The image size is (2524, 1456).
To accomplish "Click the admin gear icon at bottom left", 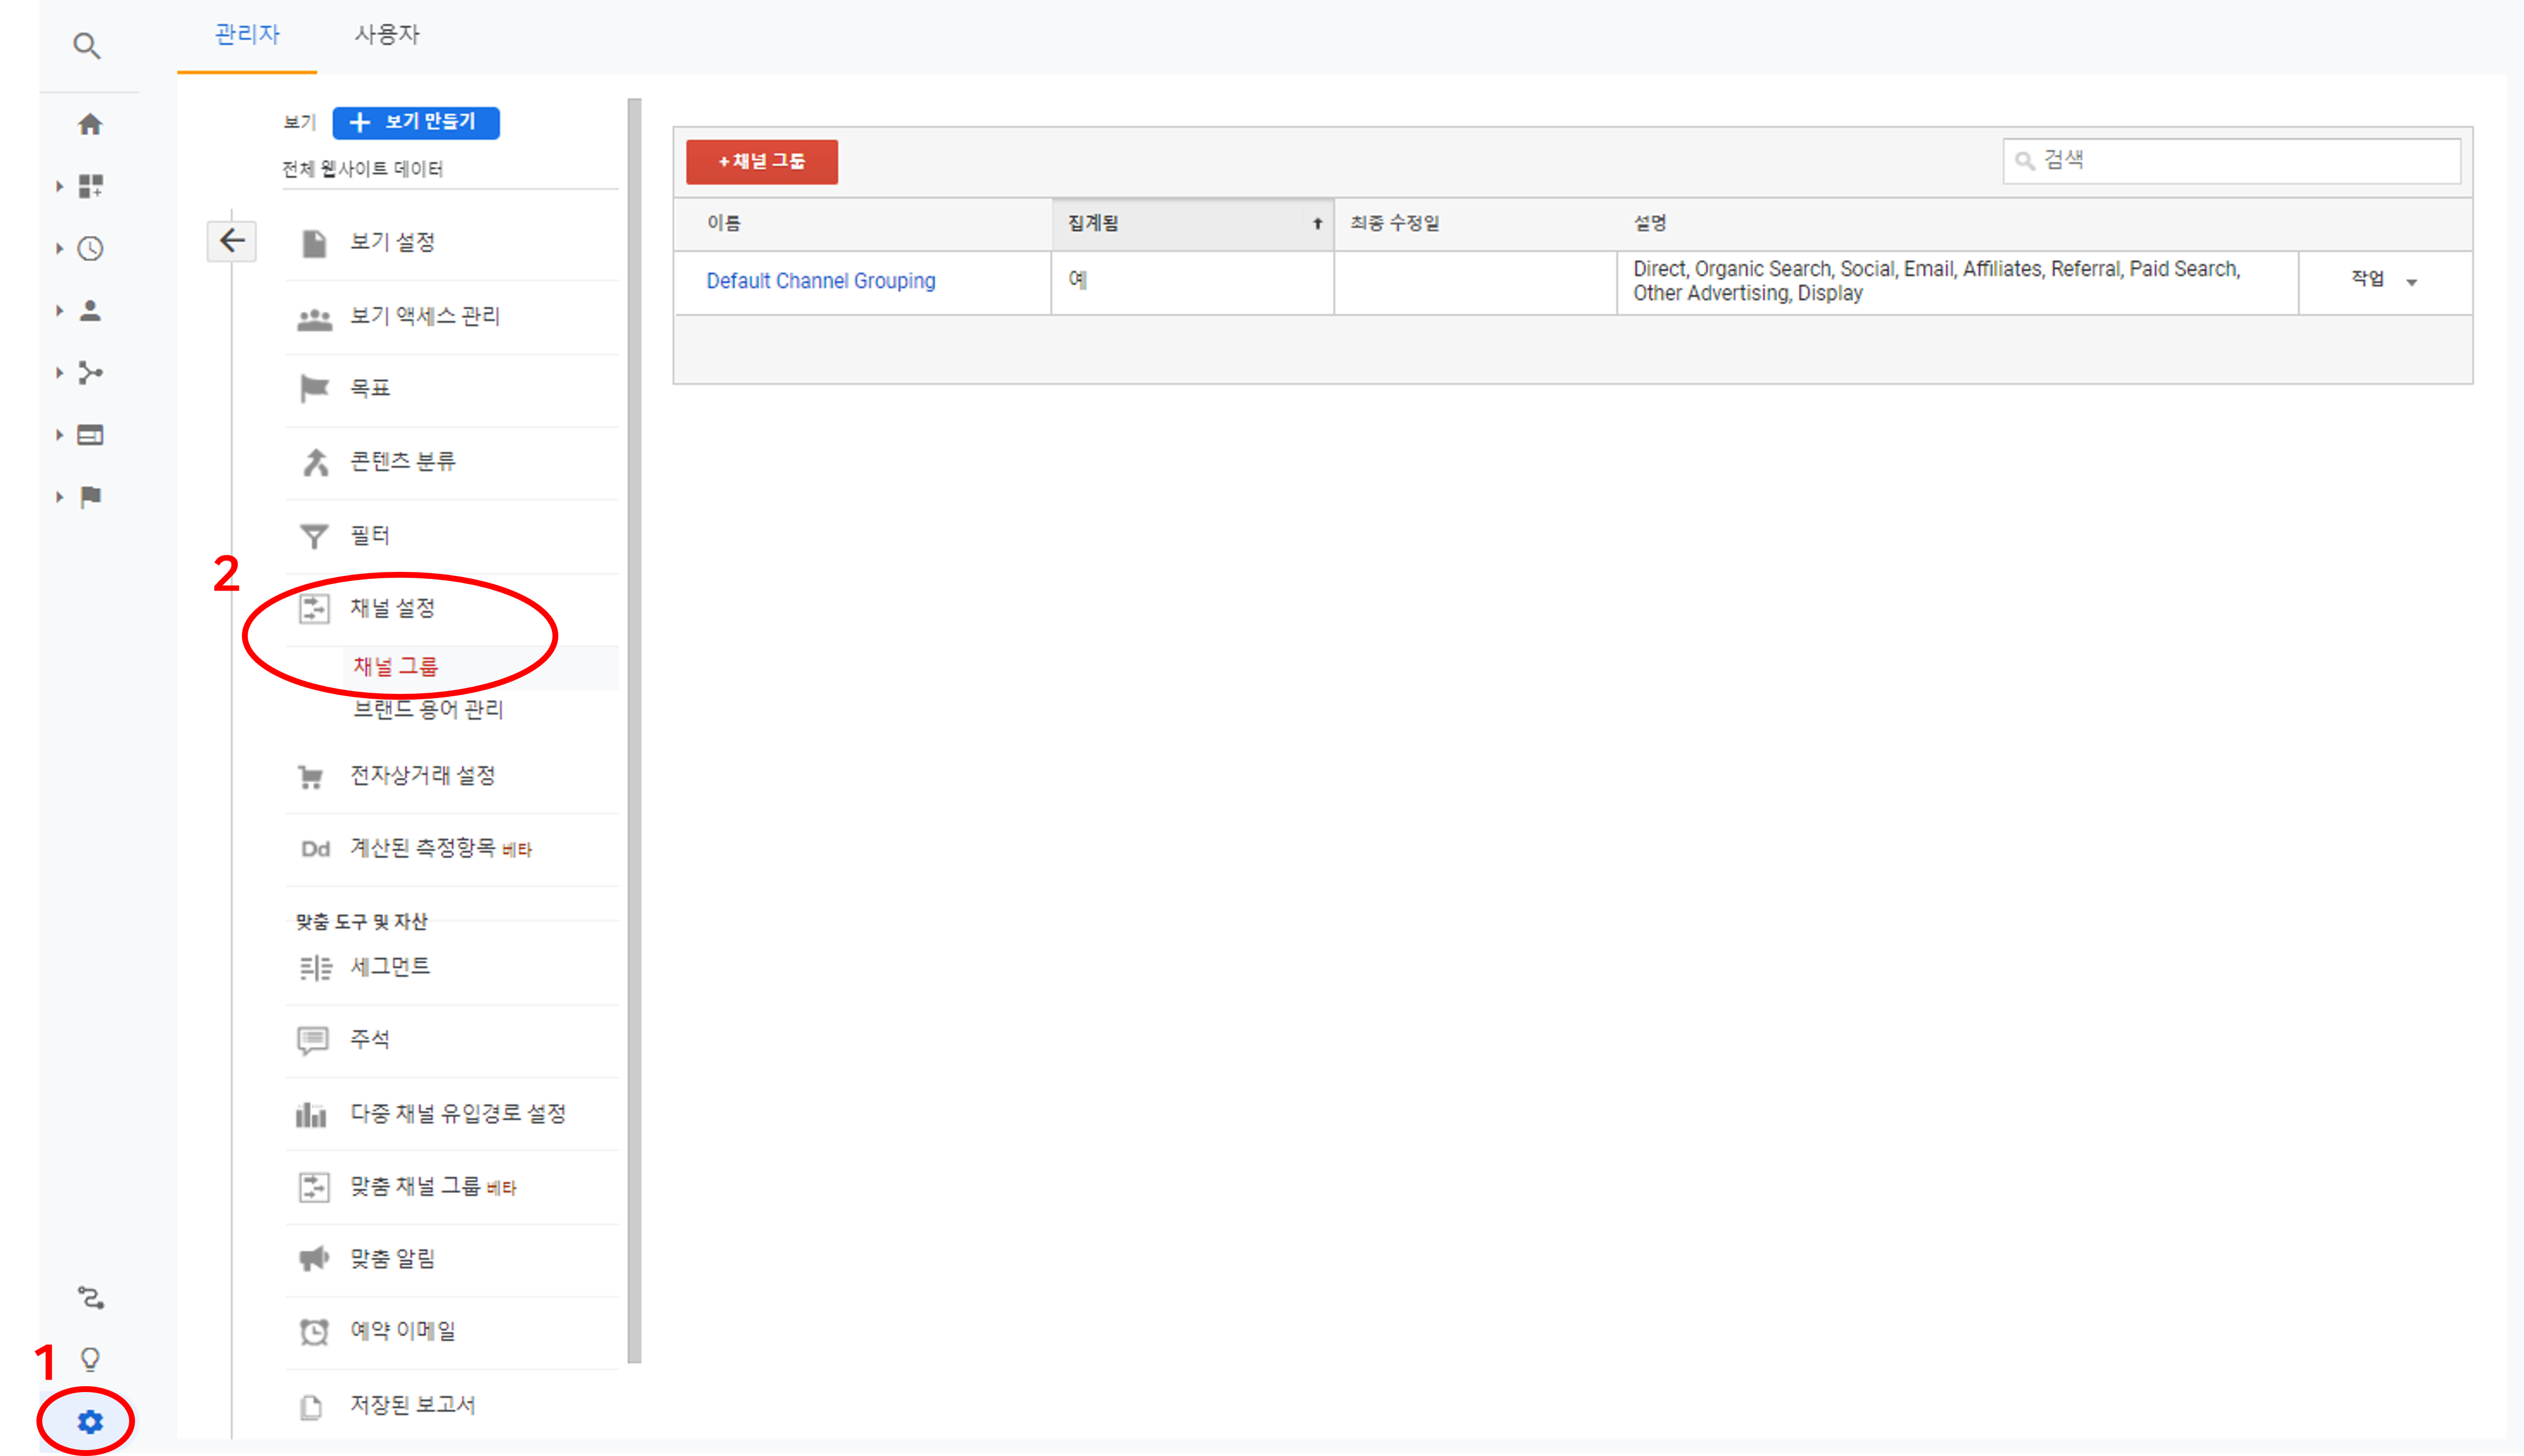I will coord(90,1421).
